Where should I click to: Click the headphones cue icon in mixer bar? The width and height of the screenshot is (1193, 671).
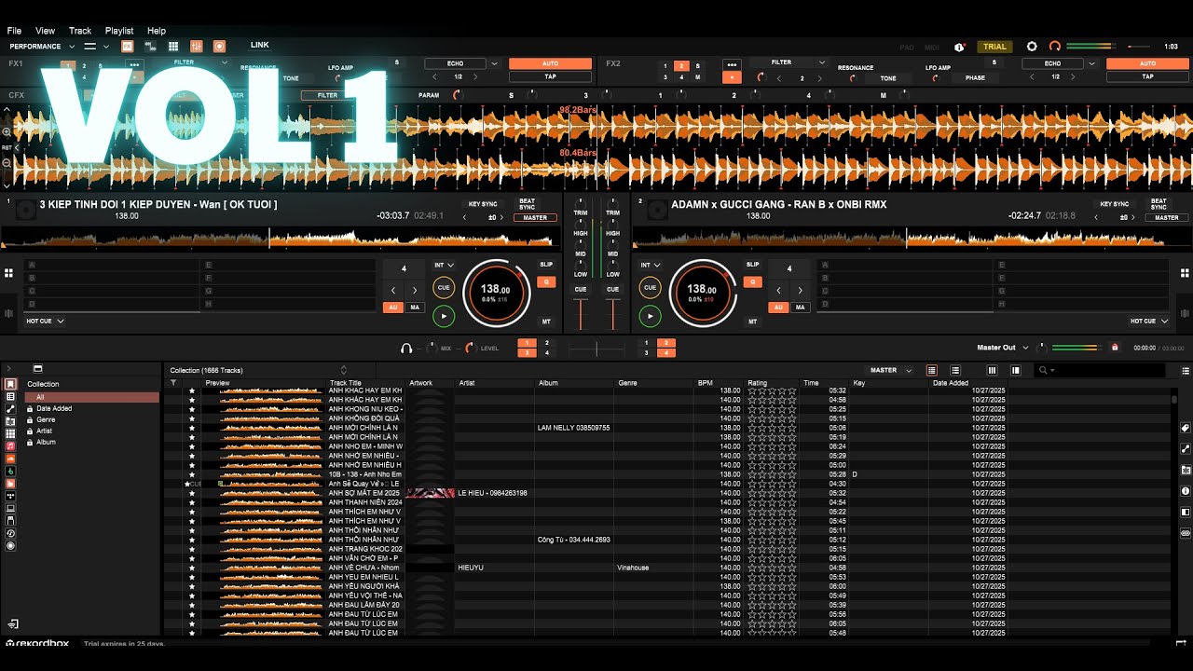coord(406,348)
